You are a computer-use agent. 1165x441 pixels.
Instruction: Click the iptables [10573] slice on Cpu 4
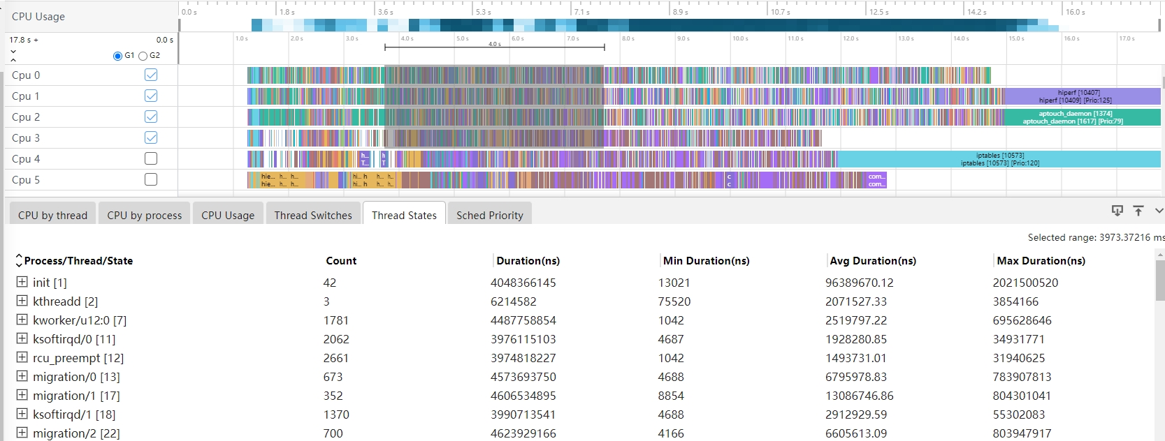[x=999, y=159]
